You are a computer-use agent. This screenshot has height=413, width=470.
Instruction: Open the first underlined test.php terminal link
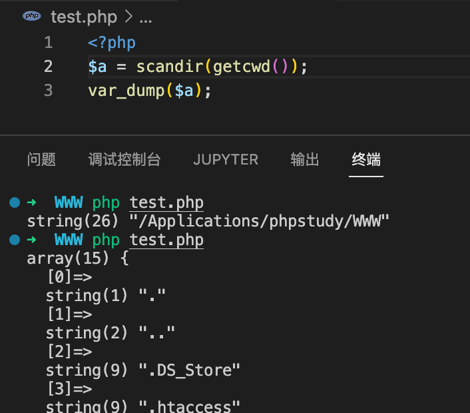coord(166,203)
